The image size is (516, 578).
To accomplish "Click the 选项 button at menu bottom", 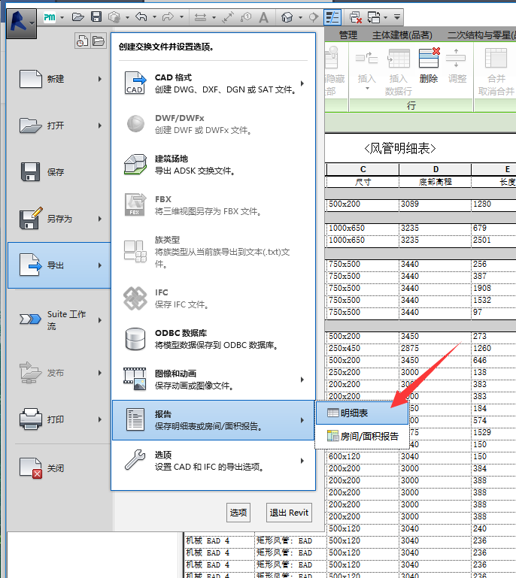I will tap(238, 513).
